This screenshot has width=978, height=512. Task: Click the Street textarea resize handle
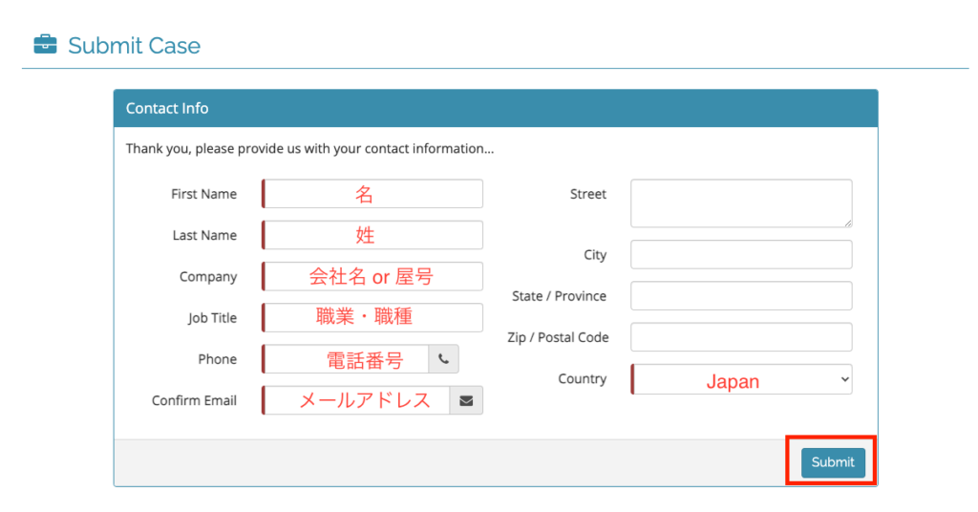pyautogui.click(x=847, y=223)
